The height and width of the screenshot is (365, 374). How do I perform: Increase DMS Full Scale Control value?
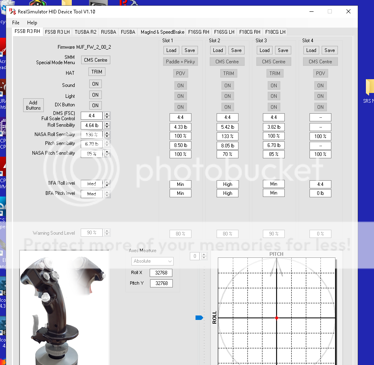point(107,114)
